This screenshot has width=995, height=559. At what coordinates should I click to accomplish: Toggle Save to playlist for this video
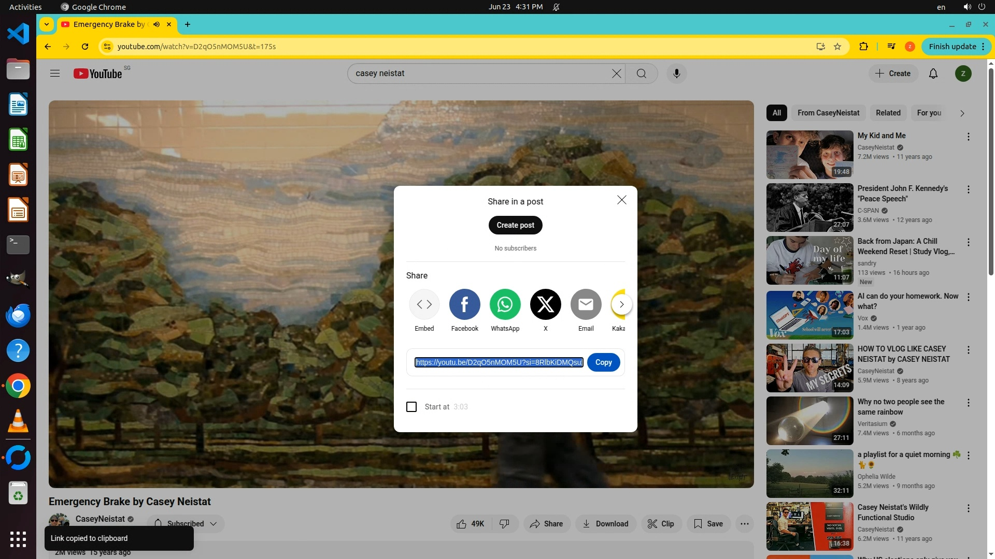(708, 524)
